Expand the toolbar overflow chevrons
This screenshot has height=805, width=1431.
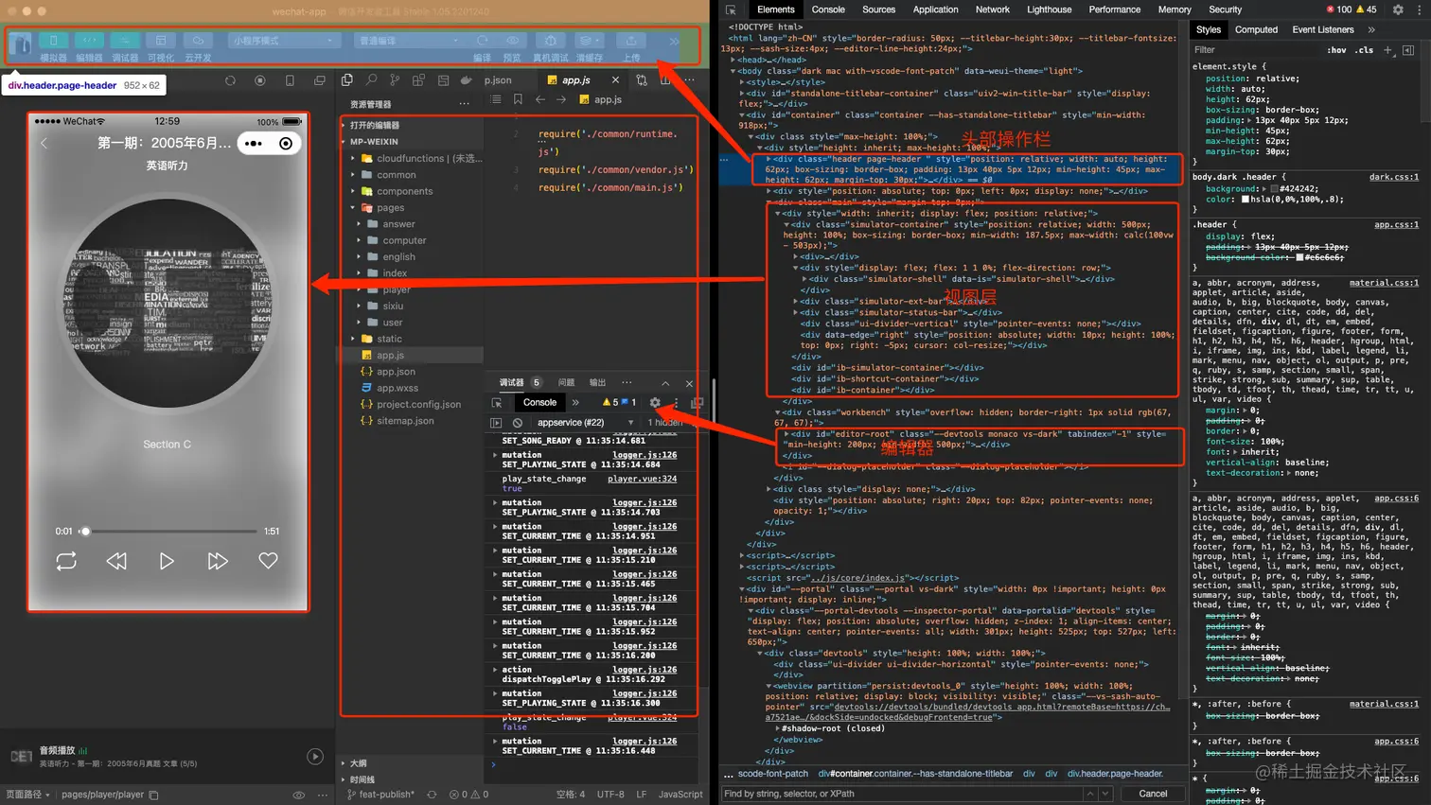(674, 41)
